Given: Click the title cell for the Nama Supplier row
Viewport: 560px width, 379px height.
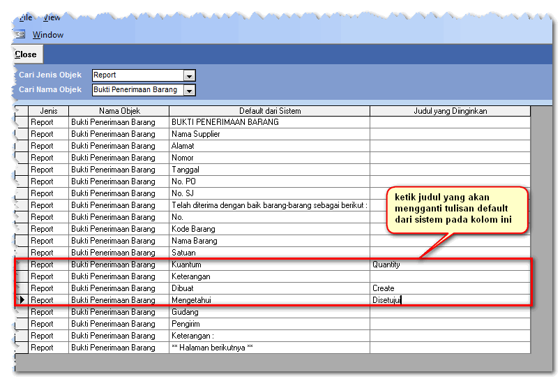Looking at the screenshot, I should [450, 134].
